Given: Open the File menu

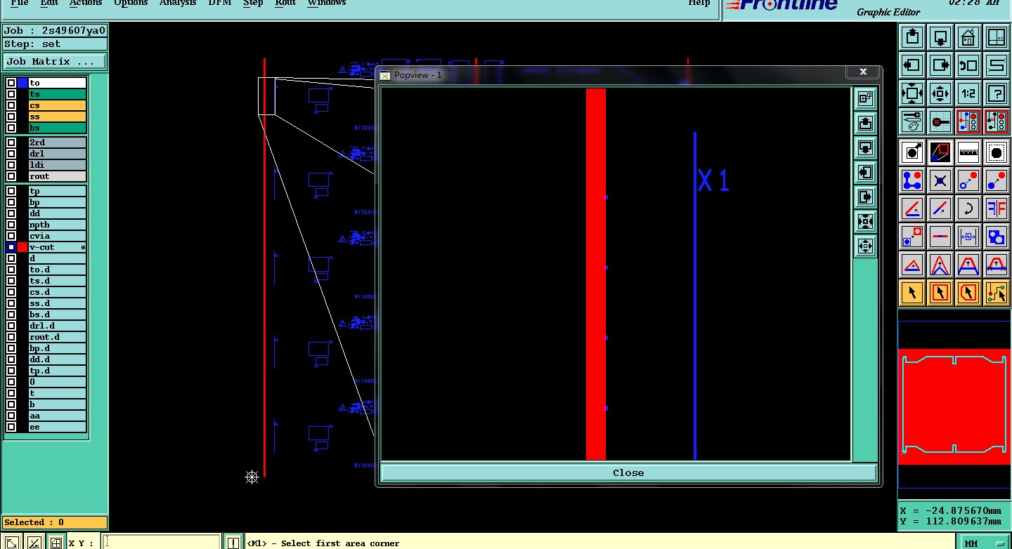Looking at the screenshot, I should [x=19, y=3].
